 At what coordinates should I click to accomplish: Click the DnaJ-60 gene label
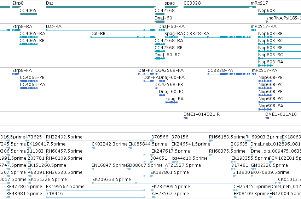[x=163, y=18]
